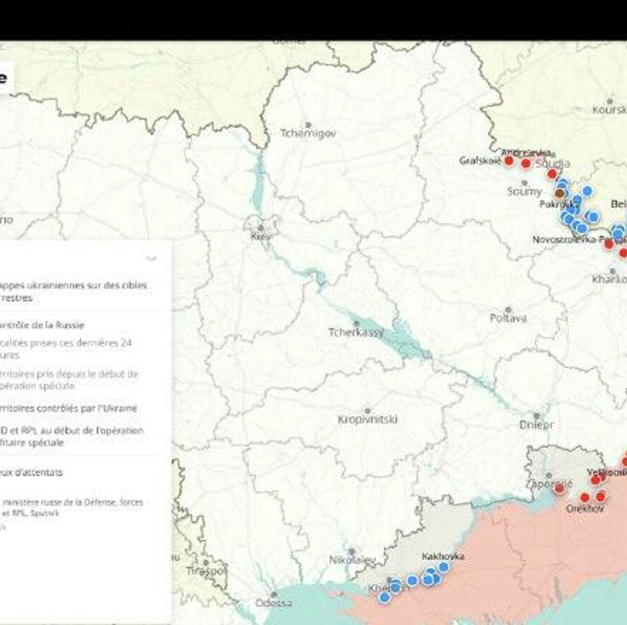The height and width of the screenshot is (625, 627).
Task: Click the Tchernigov city dot
Action: (308, 125)
